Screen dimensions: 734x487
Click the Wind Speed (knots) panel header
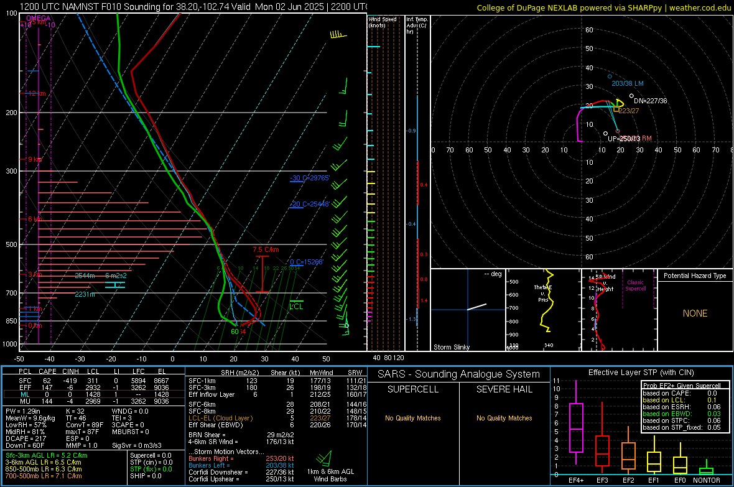[x=382, y=22]
